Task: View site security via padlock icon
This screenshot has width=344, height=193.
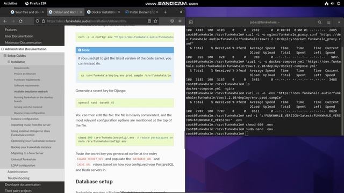Action: [43, 21]
